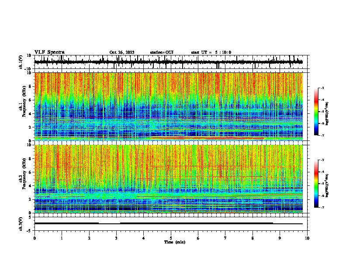
Task: Click the ch.1 log(PSD) colorbar label
Action: coord(327,113)
